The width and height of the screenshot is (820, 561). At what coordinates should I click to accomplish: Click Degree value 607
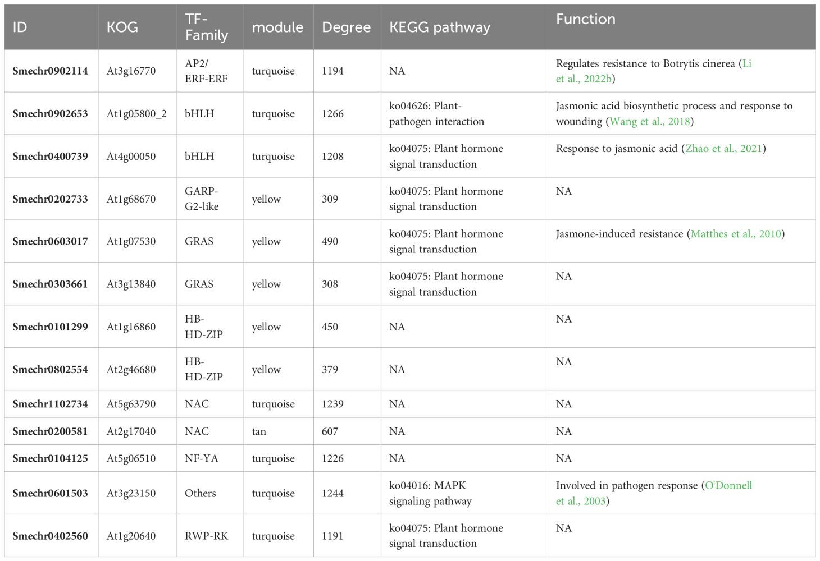point(330,431)
